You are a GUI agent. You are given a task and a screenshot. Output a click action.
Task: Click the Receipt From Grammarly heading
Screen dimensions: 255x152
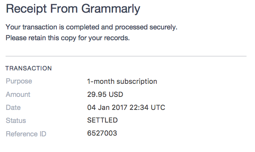[x=73, y=9]
